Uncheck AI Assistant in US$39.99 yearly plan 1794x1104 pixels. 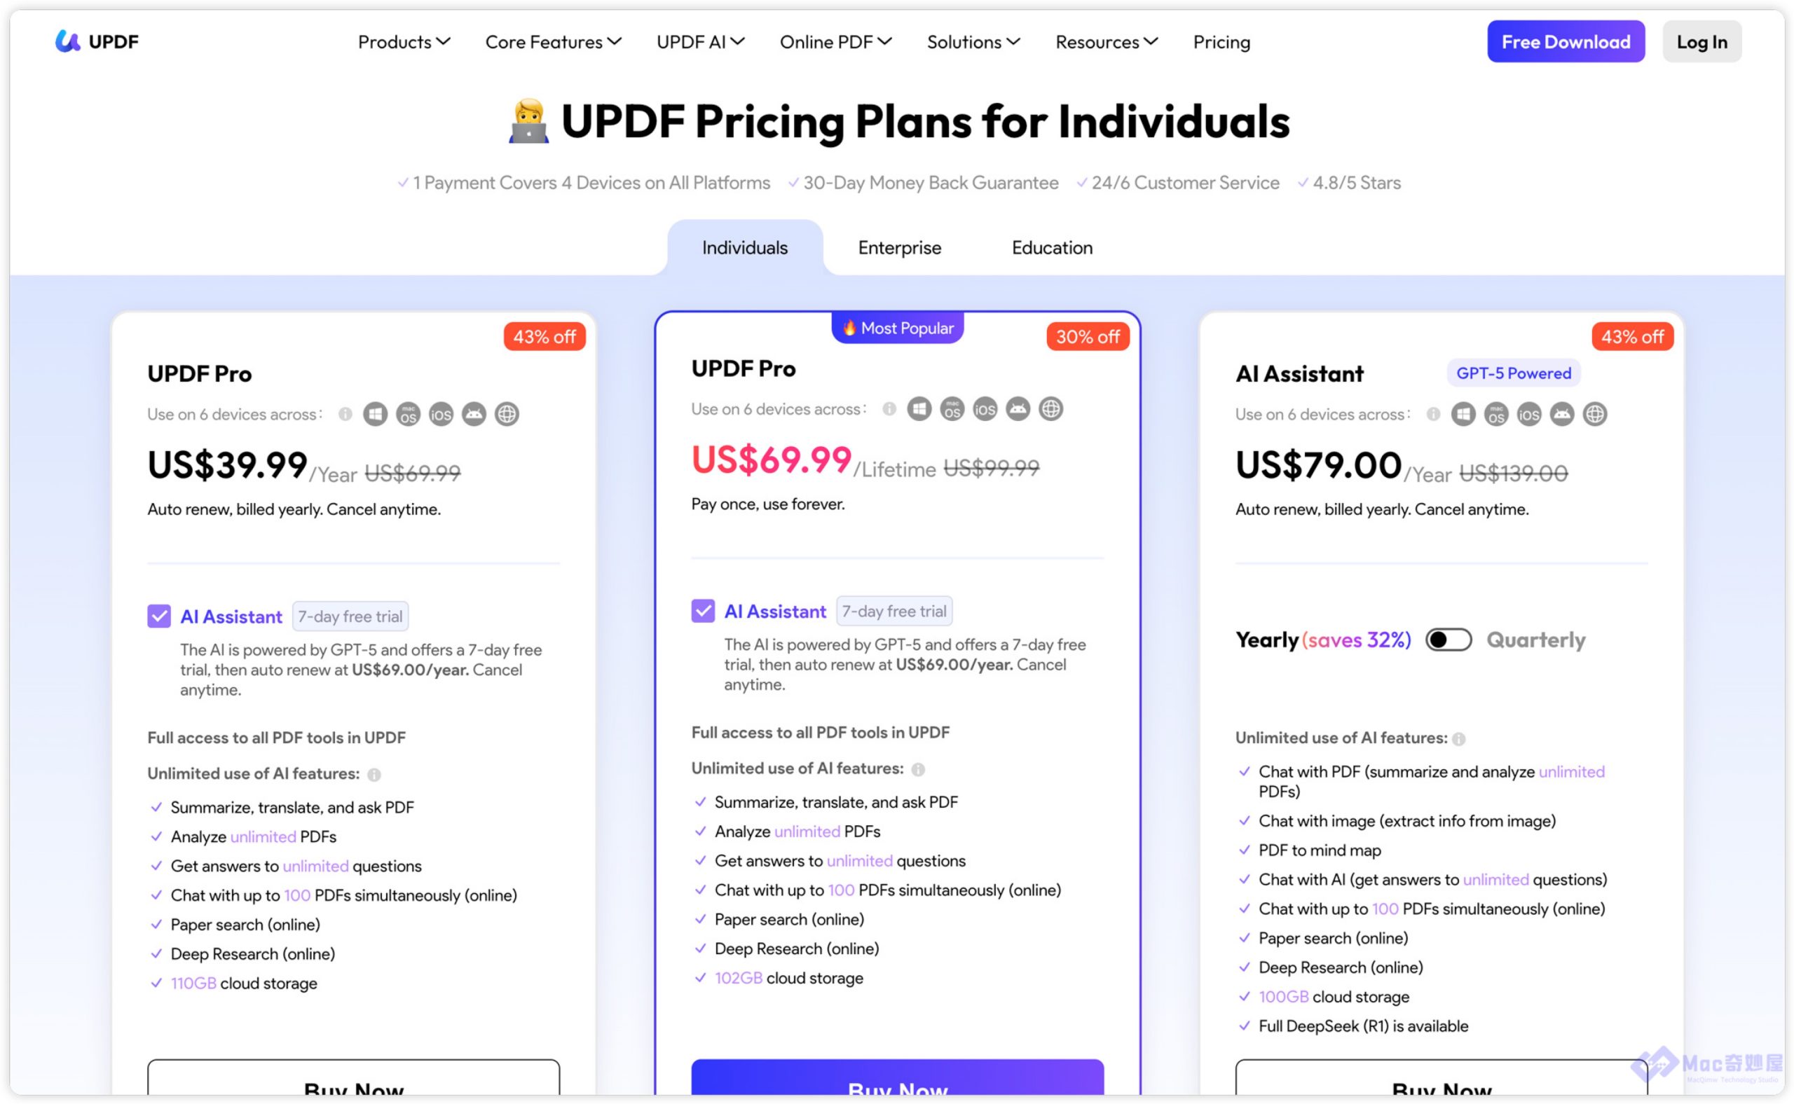[x=158, y=616]
